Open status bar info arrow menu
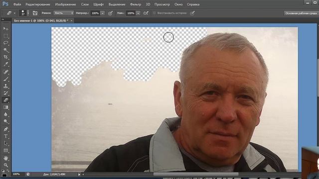This screenshot has width=319, height=179. tap(79, 175)
